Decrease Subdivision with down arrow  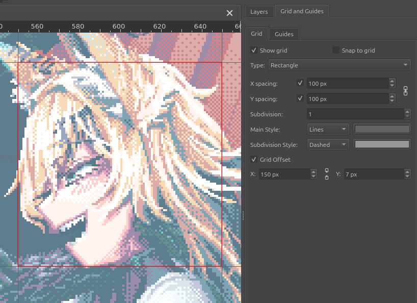407,116
